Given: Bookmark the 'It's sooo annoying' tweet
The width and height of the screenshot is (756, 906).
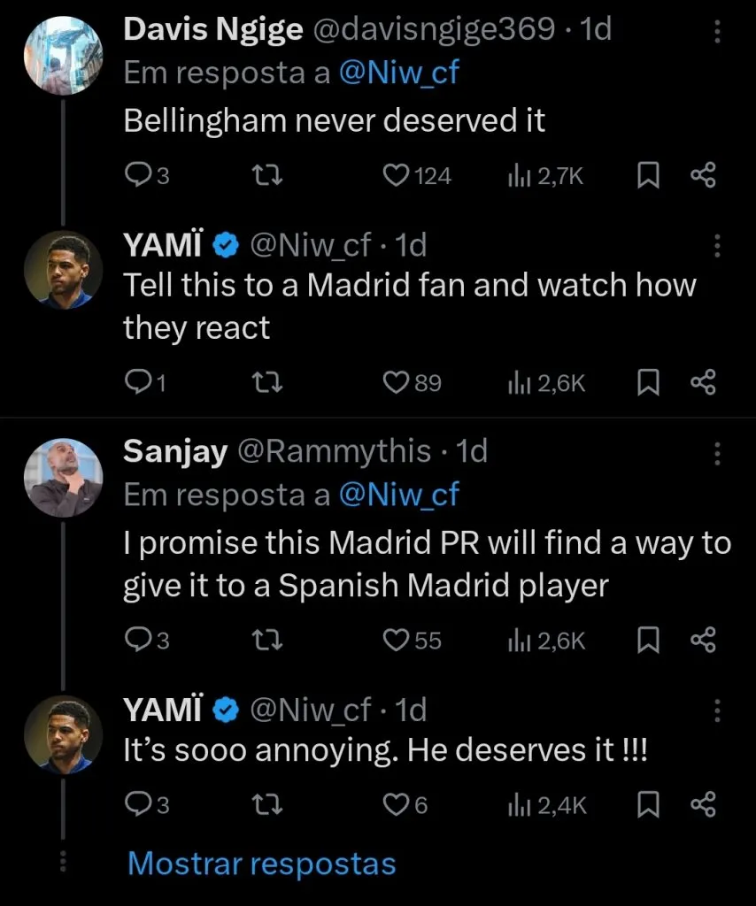Looking at the screenshot, I should (649, 804).
